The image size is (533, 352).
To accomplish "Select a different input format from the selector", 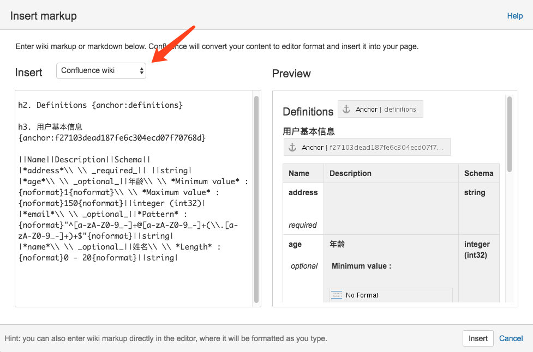I will (x=101, y=70).
